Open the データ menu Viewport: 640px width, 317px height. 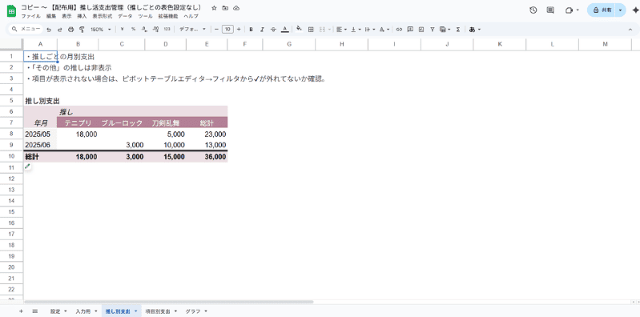[125, 16]
